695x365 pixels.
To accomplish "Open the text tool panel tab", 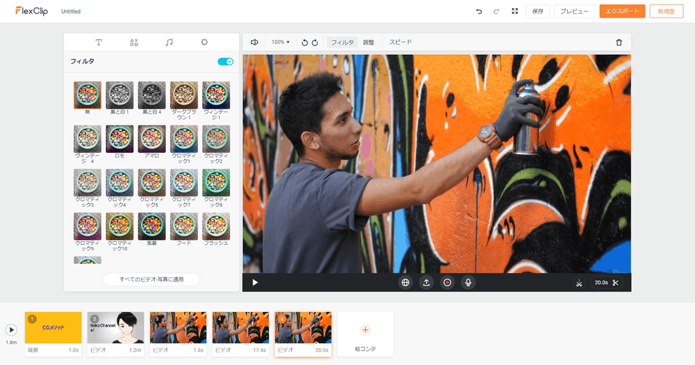I will click(98, 42).
